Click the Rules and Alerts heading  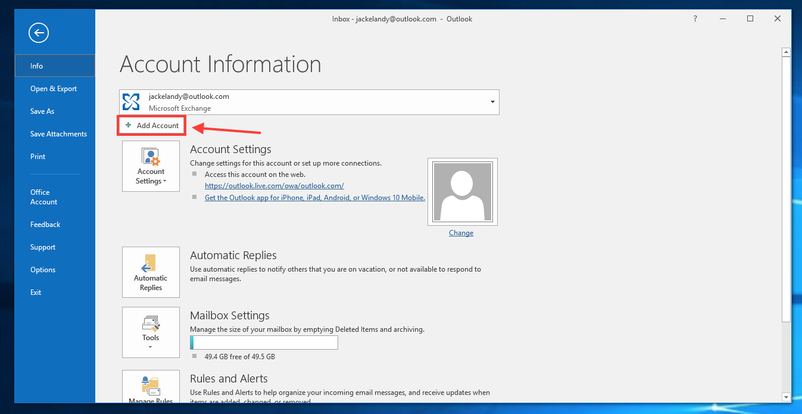click(x=229, y=379)
